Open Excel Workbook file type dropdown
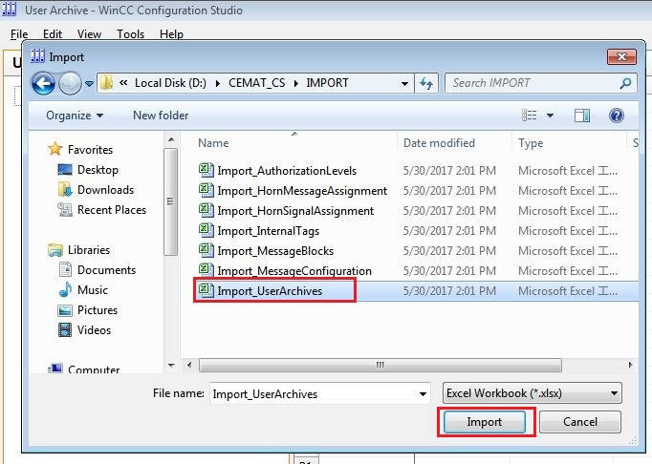Viewport: 652px width, 464px height. 532,393
